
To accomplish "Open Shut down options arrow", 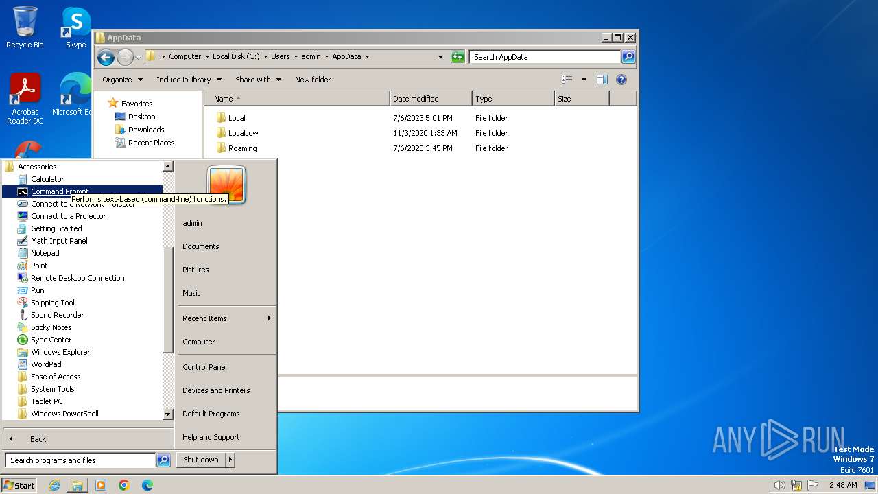I will 230,460.
